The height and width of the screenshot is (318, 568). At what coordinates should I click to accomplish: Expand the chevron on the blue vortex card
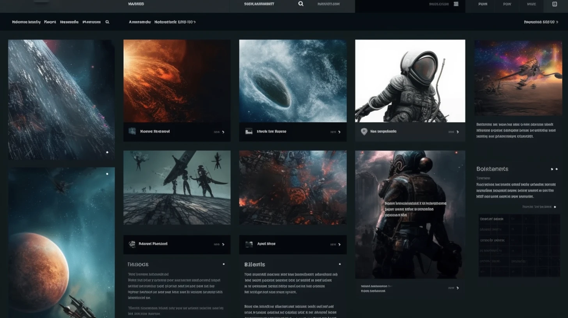pyautogui.click(x=339, y=132)
